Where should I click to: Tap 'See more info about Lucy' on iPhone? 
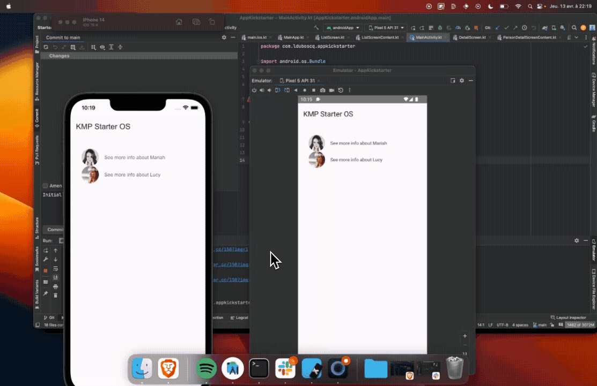132,175
